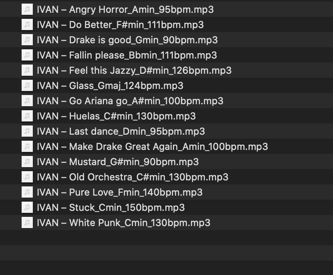
Task: Click the music note icon next to Glass
Action: pyautogui.click(x=27, y=85)
